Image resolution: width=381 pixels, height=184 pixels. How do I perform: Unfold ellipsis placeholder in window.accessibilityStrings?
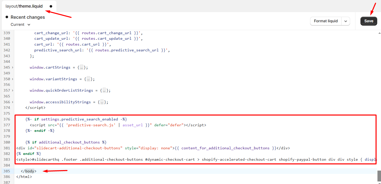point(102,102)
